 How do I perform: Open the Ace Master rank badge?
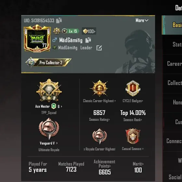point(49,90)
